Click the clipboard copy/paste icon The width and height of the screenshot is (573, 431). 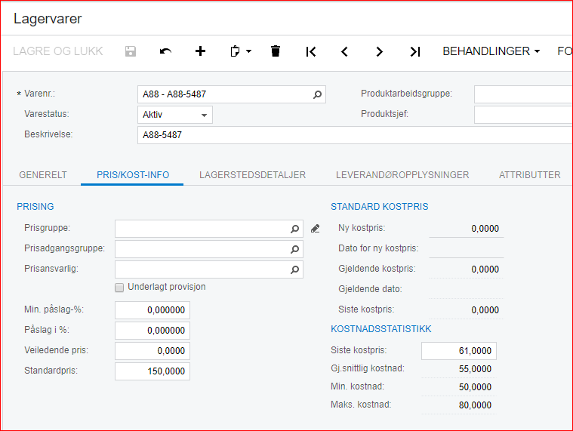click(x=235, y=51)
